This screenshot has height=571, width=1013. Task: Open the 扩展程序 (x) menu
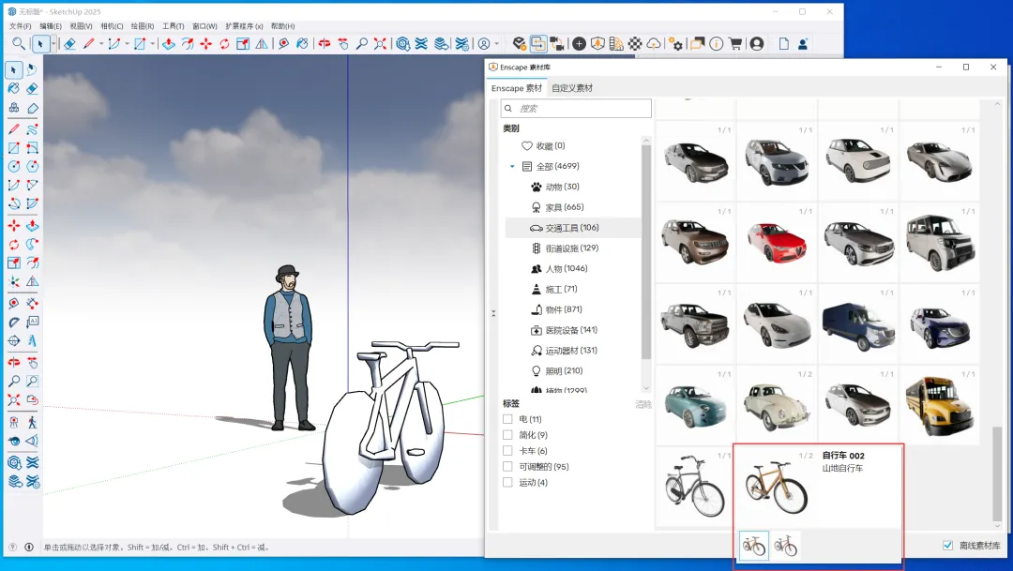tap(244, 26)
